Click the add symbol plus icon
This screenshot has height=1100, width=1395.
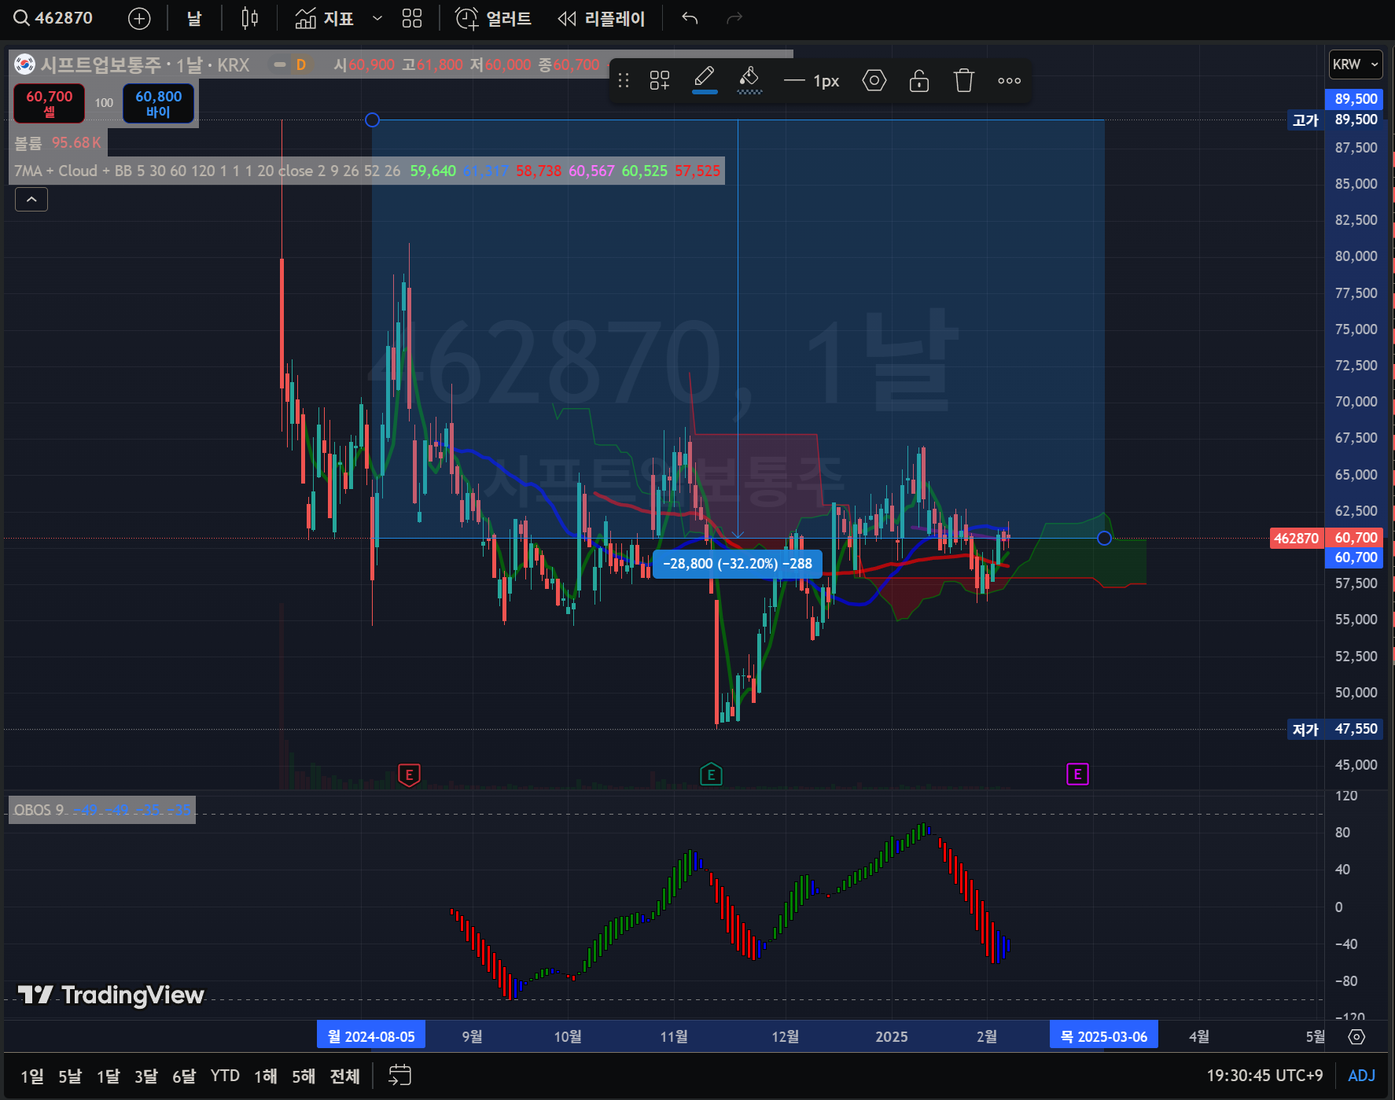[x=139, y=19]
